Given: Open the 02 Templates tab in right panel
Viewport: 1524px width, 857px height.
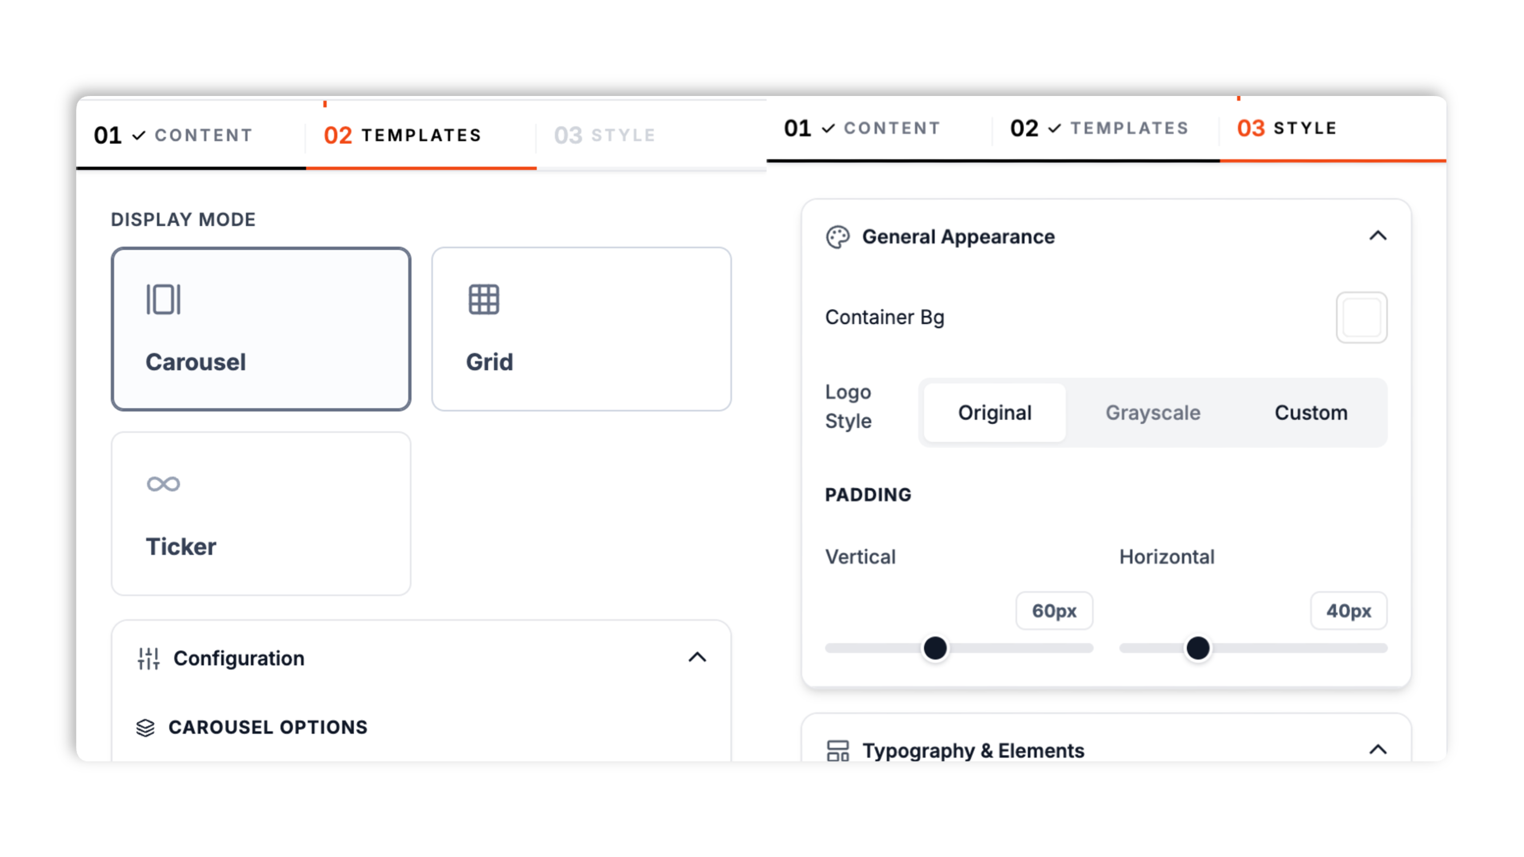Looking at the screenshot, I should (x=1106, y=129).
